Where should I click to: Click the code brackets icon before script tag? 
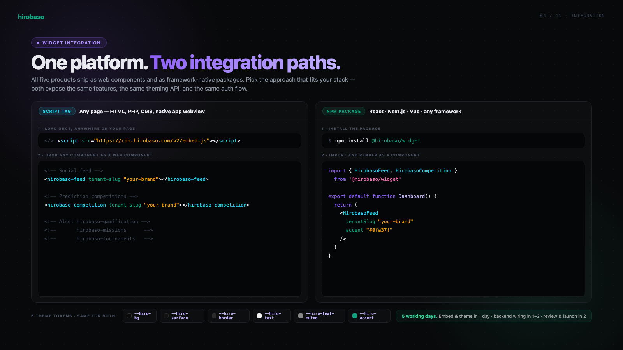(49, 141)
